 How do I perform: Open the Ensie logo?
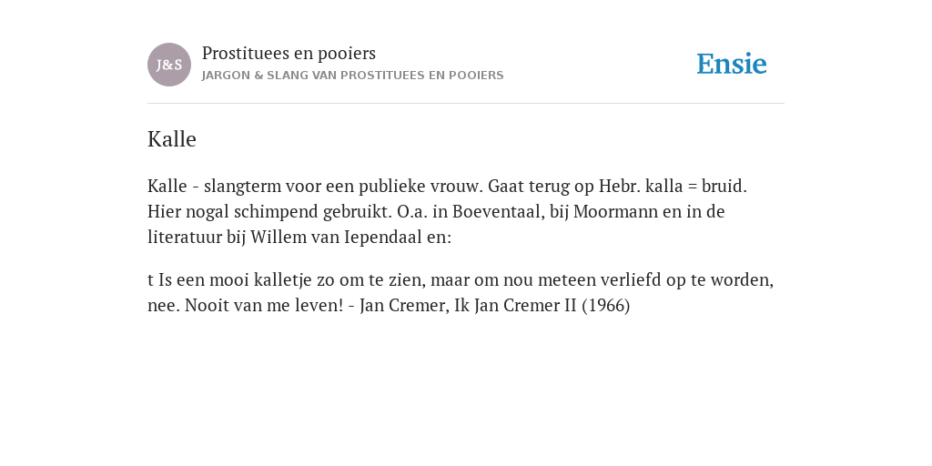pos(732,64)
